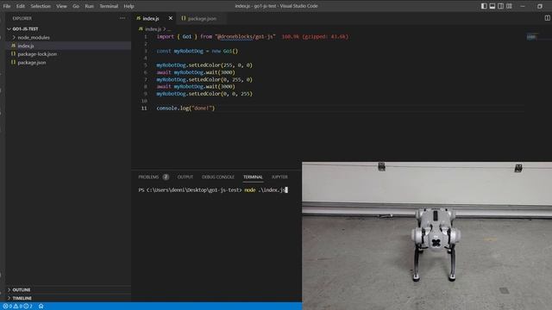Click the index.js breadcrumb

coord(153,29)
